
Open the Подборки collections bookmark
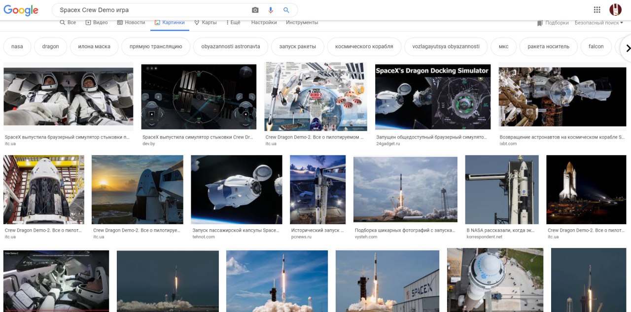[x=553, y=23]
